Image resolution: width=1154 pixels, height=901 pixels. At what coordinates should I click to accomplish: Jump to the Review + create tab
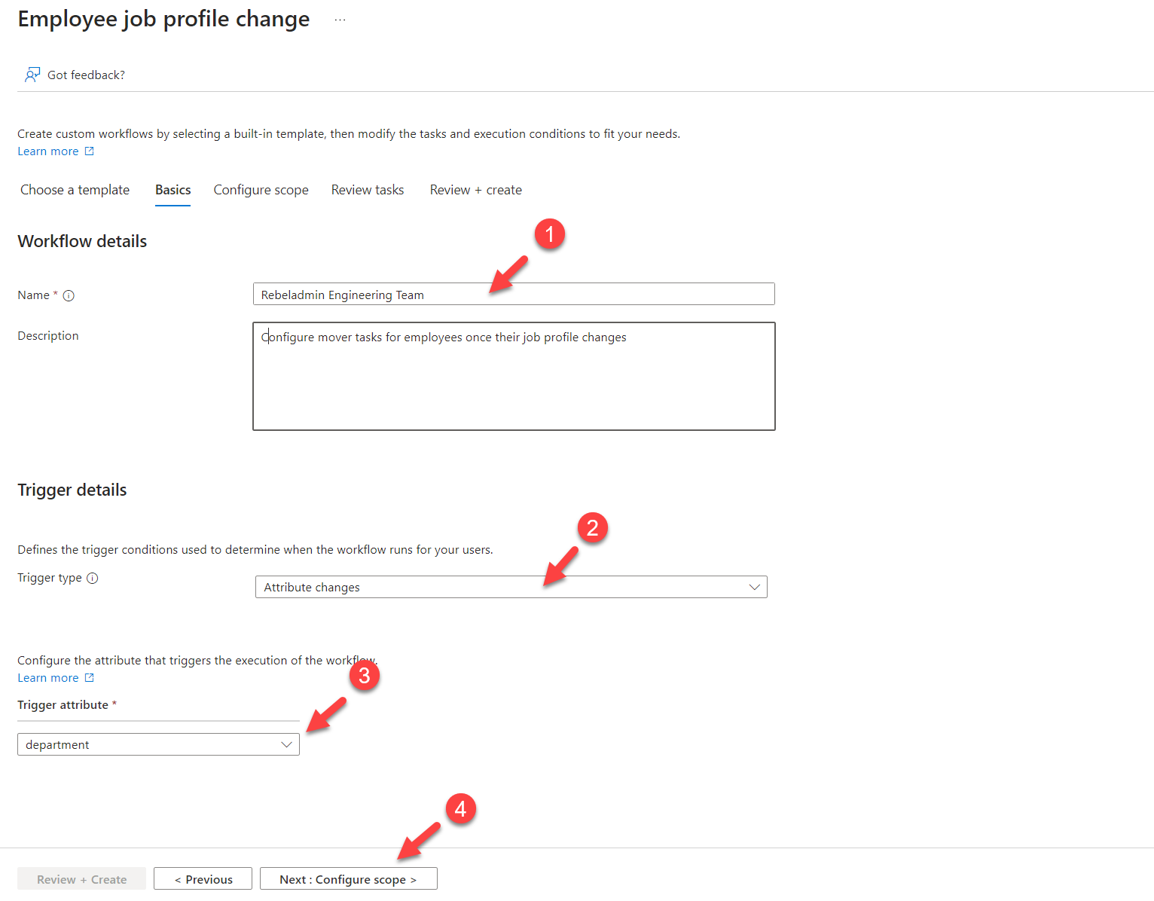tap(475, 190)
